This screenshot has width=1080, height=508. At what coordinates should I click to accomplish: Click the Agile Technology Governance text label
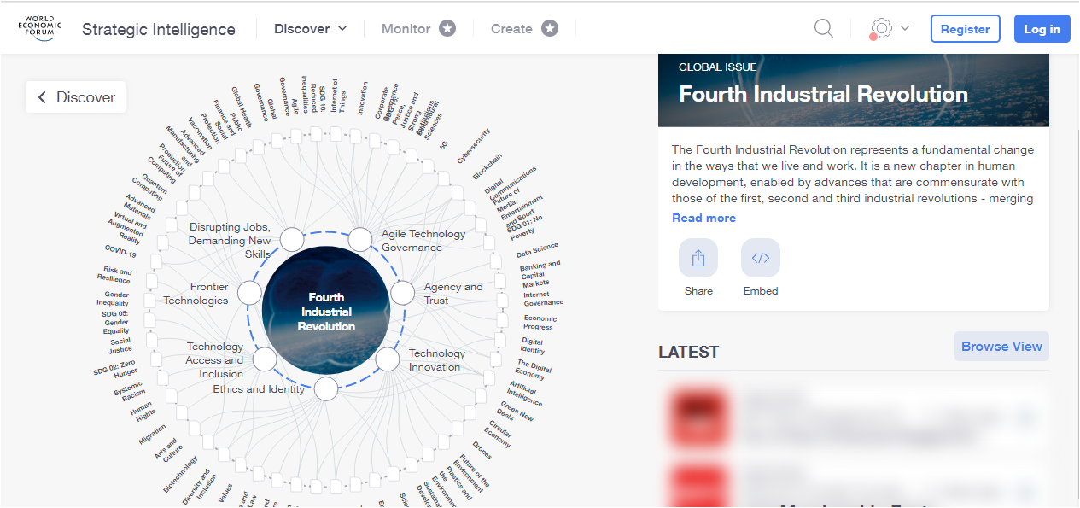(x=423, y=240)
